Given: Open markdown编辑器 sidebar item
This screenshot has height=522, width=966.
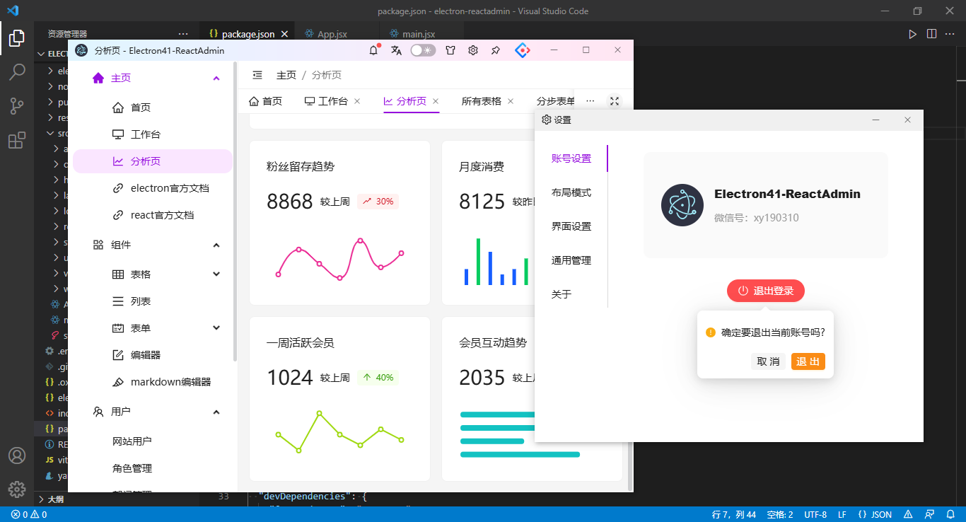Looking at the screenshot, I should click(x=153, y=382).
